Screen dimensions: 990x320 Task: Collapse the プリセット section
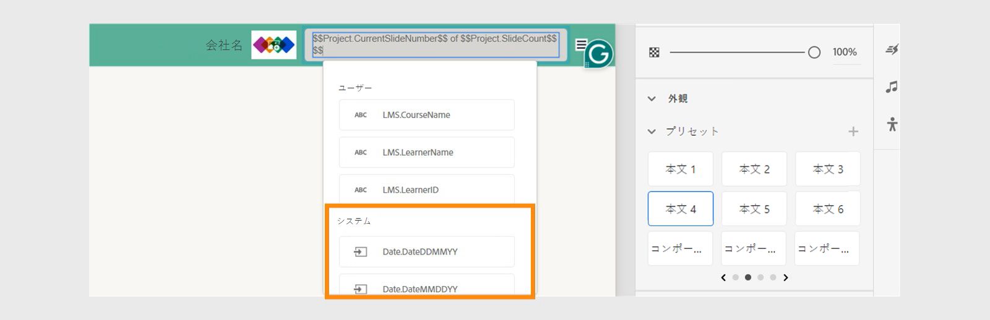[x=652, y=131]
